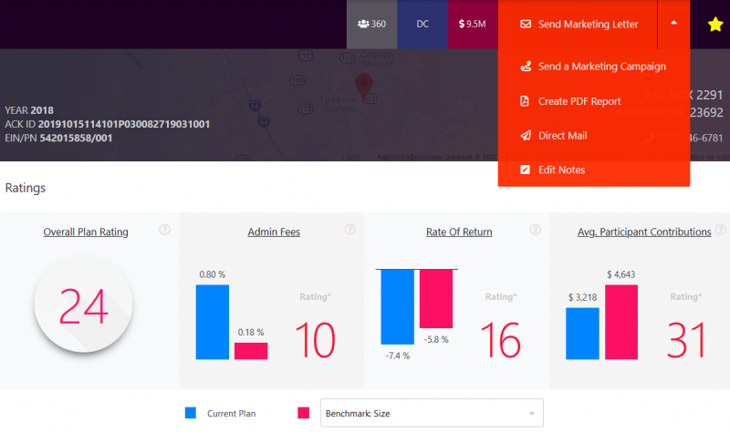The height and width of the screenshot is (433, 730).
Task: Click the 360 participants people badge
Action: [x=371, y=24]
